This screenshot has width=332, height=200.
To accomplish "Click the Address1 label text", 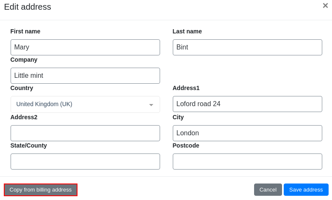I will (186, 88).
